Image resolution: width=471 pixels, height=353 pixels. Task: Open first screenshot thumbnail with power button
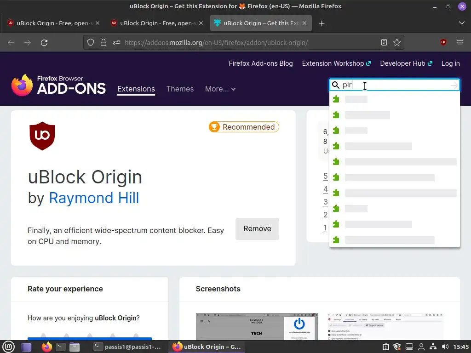[x=257, y=327]
